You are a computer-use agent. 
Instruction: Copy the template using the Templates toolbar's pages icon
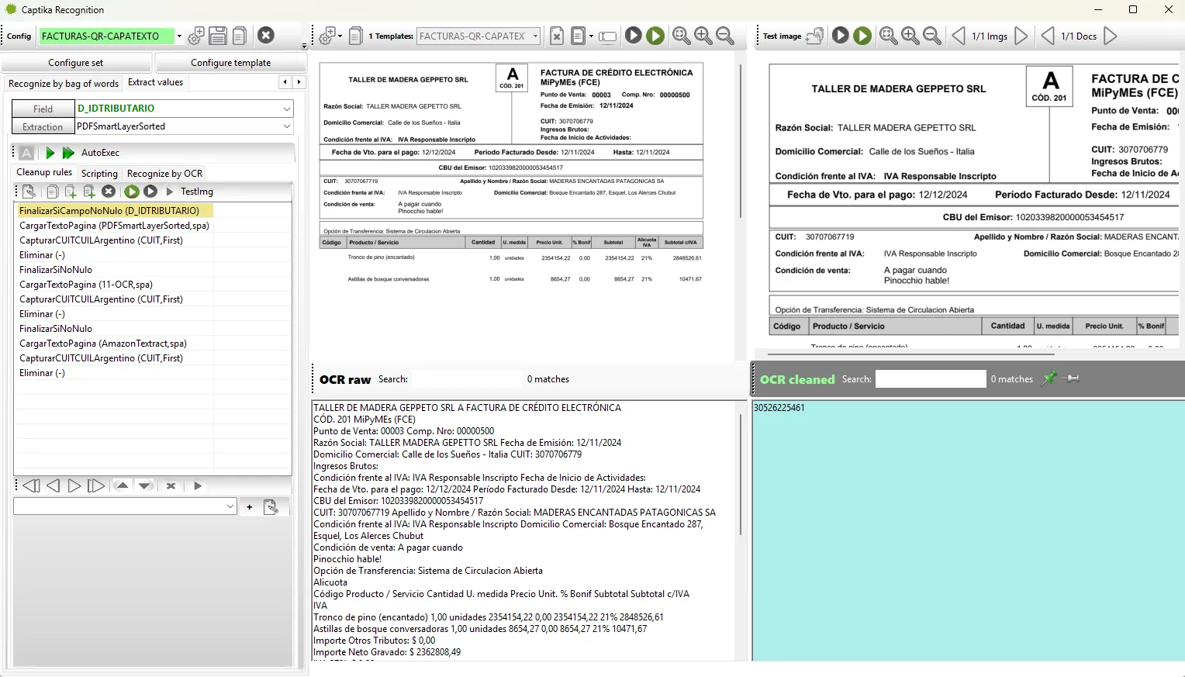355,36
